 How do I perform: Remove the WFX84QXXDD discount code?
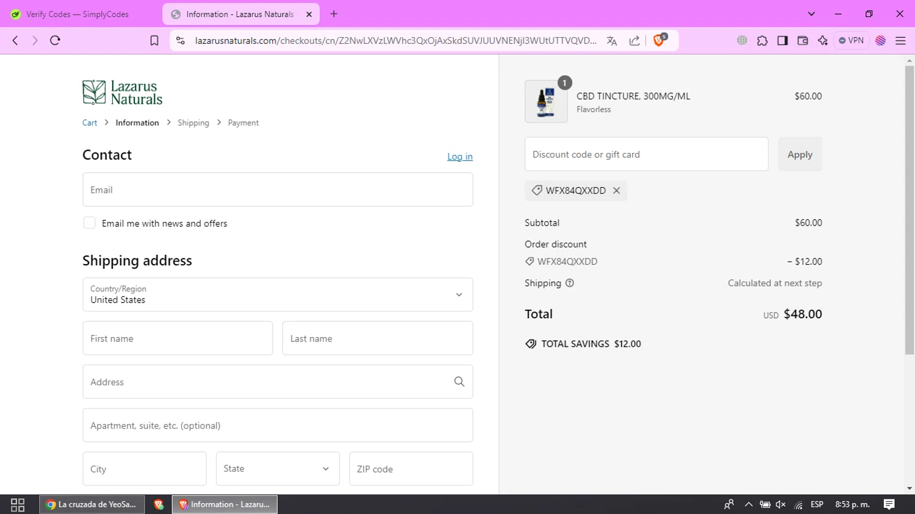[617, 190]
